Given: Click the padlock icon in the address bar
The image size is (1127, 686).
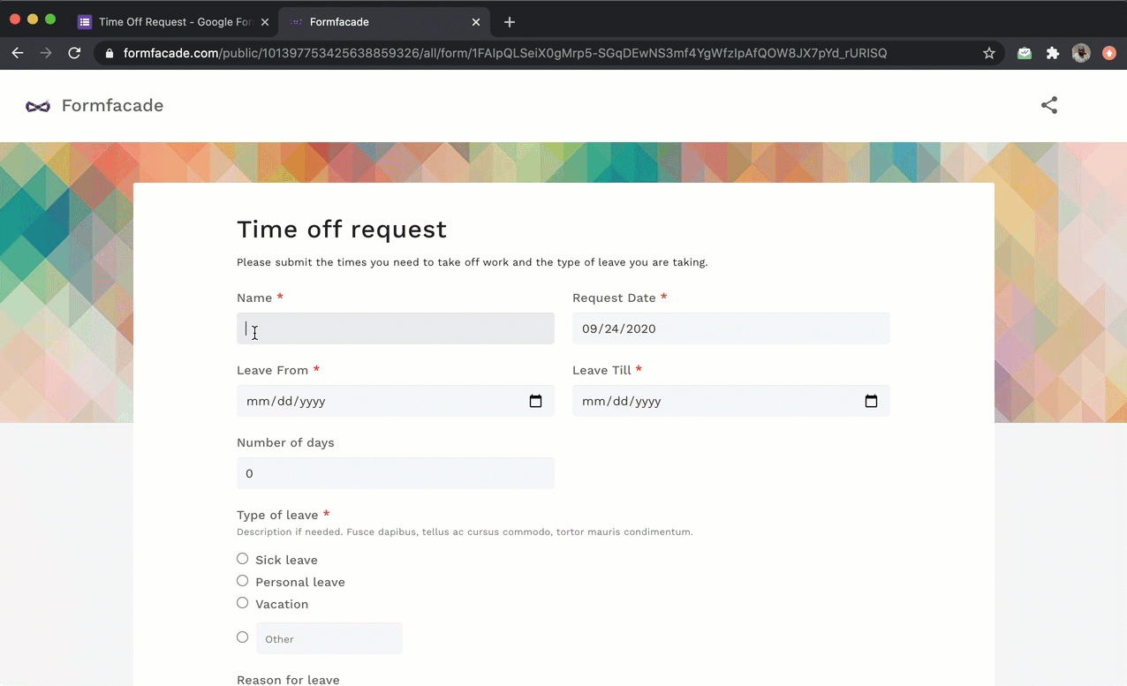Looking at the screenshot, I should pyautogui.click(x=109, y=53).
